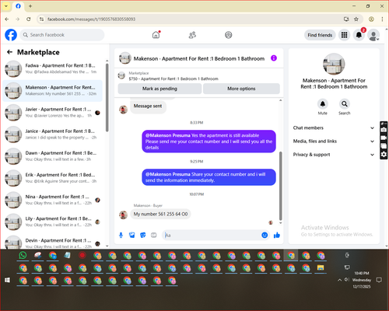Expand Chat members section
Image resolution: width=389 pixels, height=311 pixels.
(334, 128)
